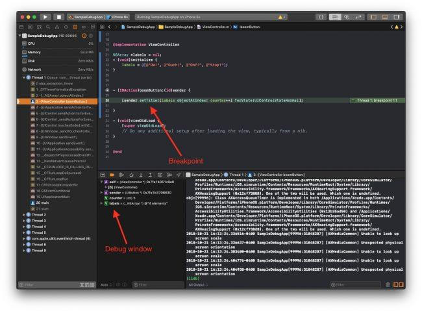
Task: Open the Breakpoint navigator tab
Action: pos(84,27)
